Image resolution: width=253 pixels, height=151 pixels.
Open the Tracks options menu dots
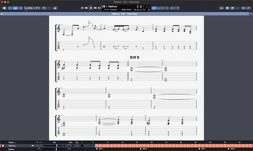coord(15,142)
